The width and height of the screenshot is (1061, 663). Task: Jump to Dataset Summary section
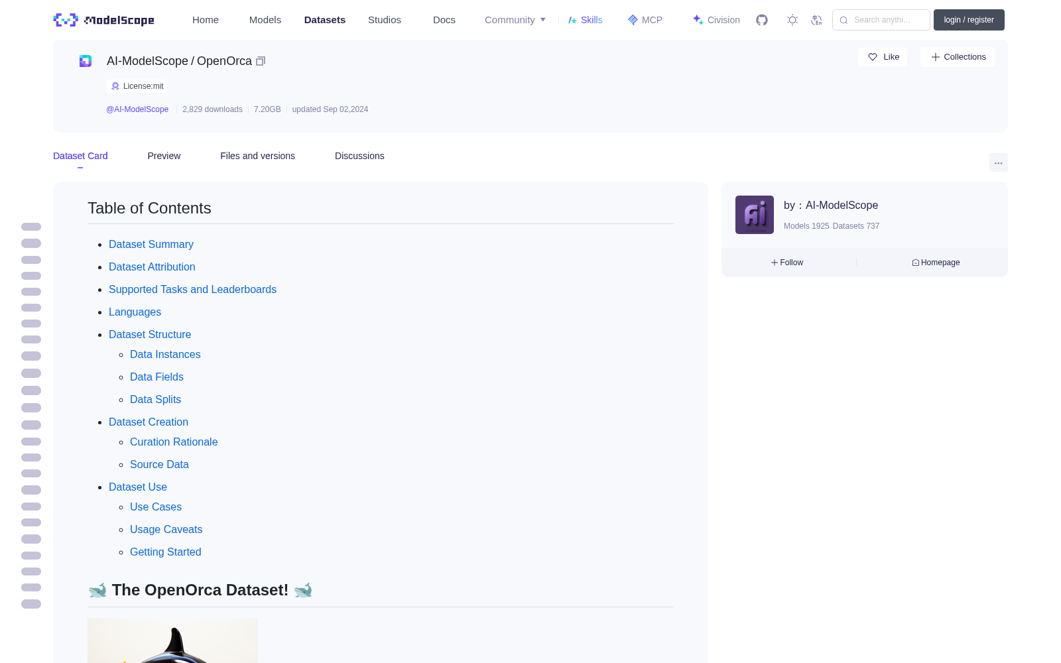pos(151,245)
